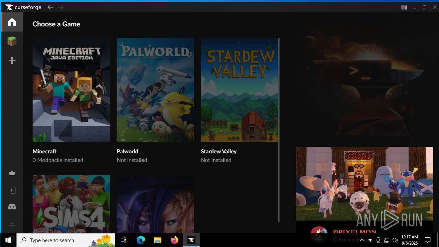Click the Minecraft title text
The height and width of the screenshot is (247, 439).
45,151
